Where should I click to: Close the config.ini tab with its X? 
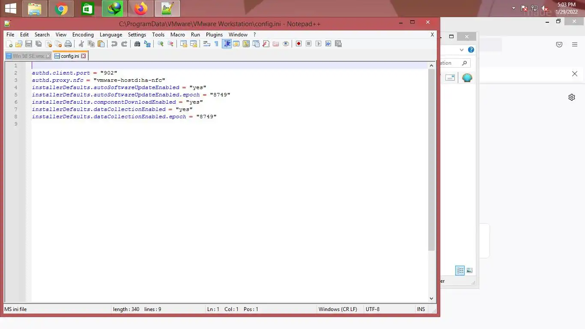[84, 56]
